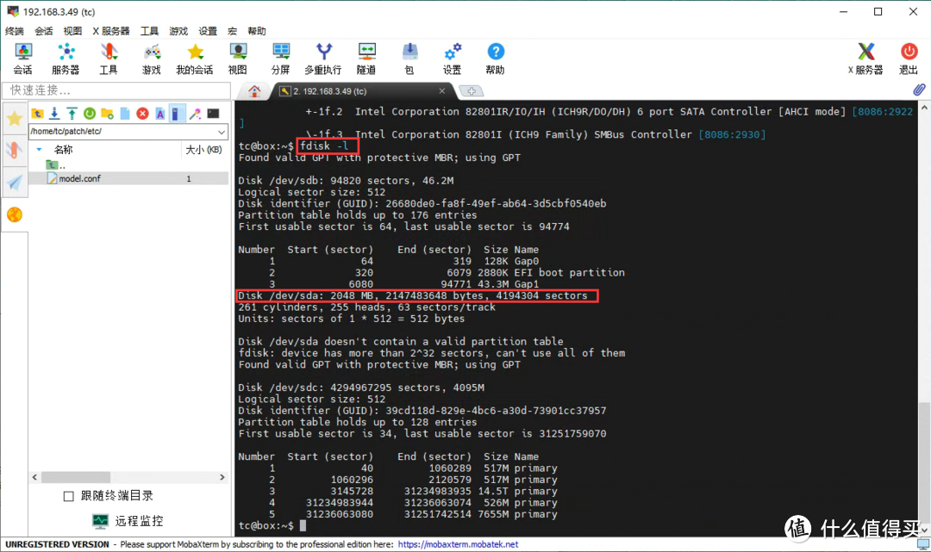Open the 设置 menu in menu bar

tap(208, 31)
